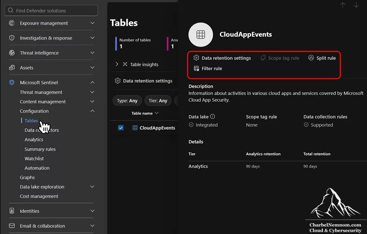Expand Threat management submenu chevron
Screen dimensions: 367x234
click(x=93, y=92)
